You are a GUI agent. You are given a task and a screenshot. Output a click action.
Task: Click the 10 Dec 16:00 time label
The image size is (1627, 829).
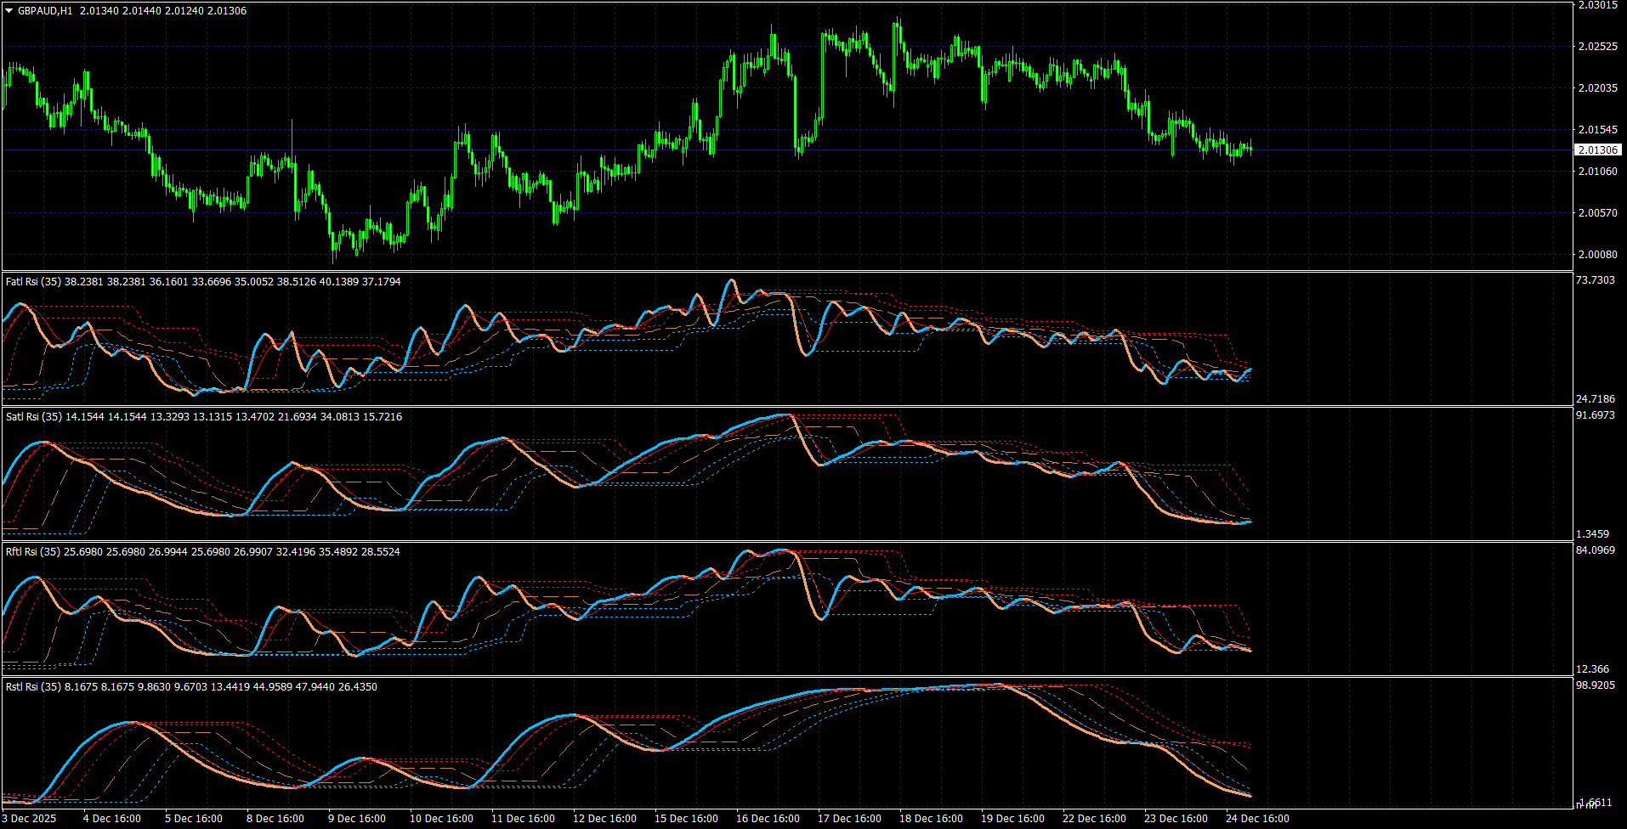coord(441,819)
